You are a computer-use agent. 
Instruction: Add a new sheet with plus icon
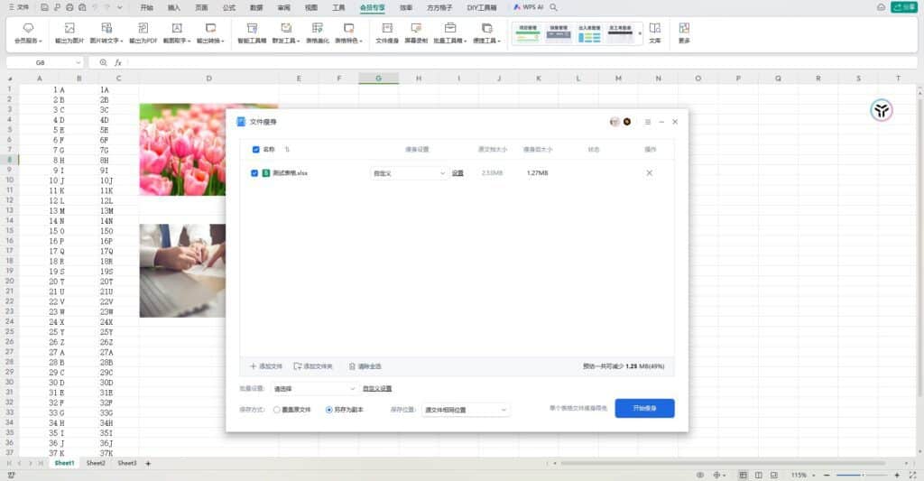[x=148, y=463]
